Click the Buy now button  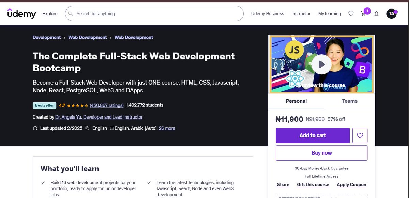(321, 153)
